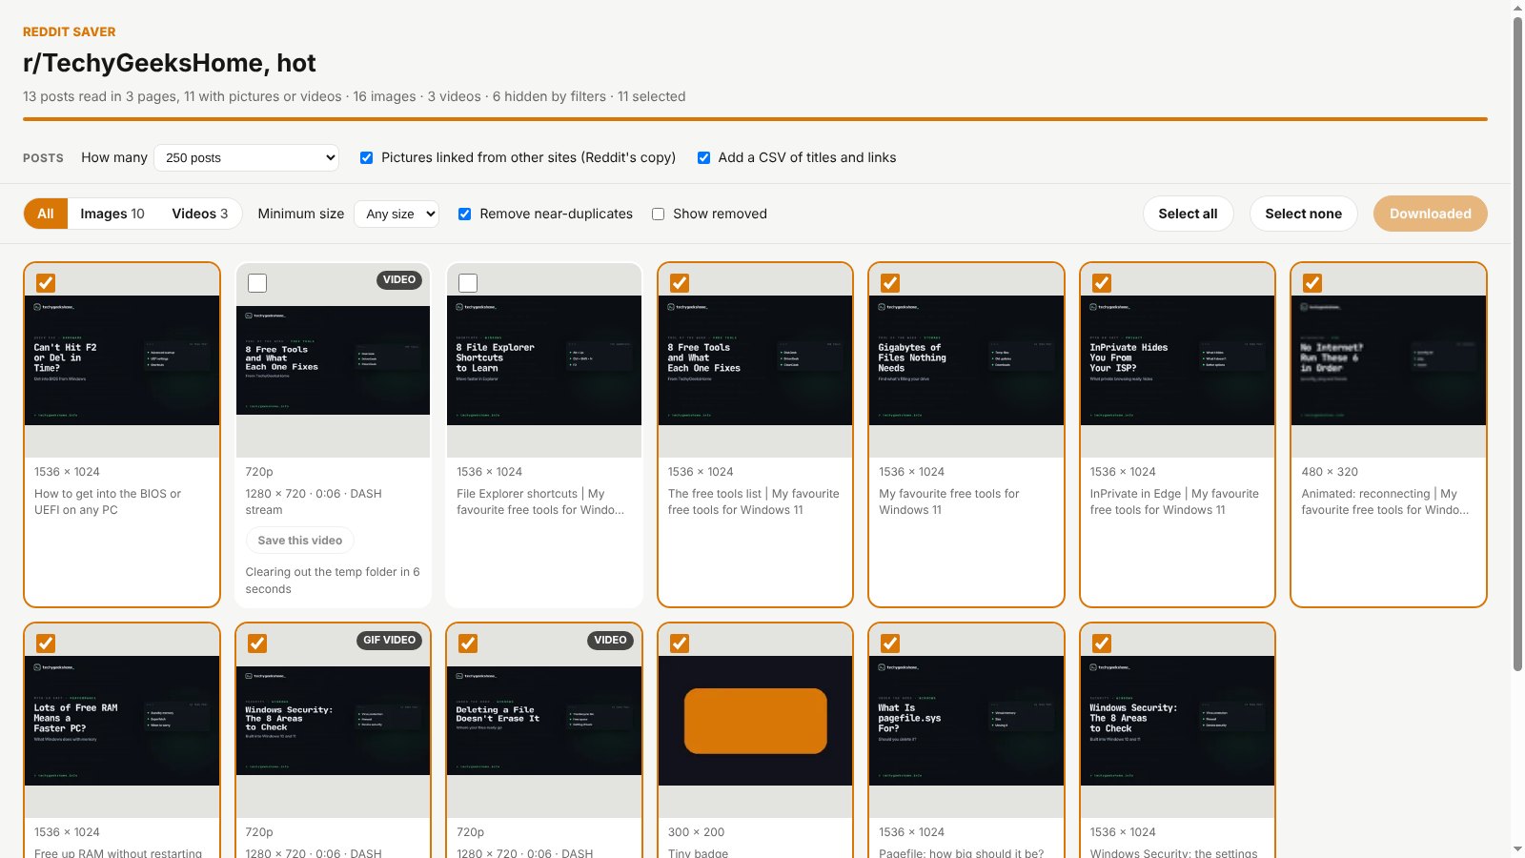
Task: Open the 'Lots of Free RAM' thumbnail
Action: [122, 721]
